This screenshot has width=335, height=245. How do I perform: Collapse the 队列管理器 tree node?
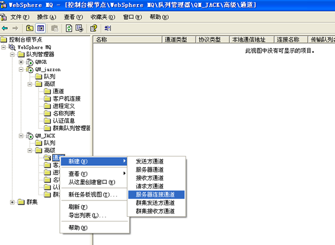(12, 55)
